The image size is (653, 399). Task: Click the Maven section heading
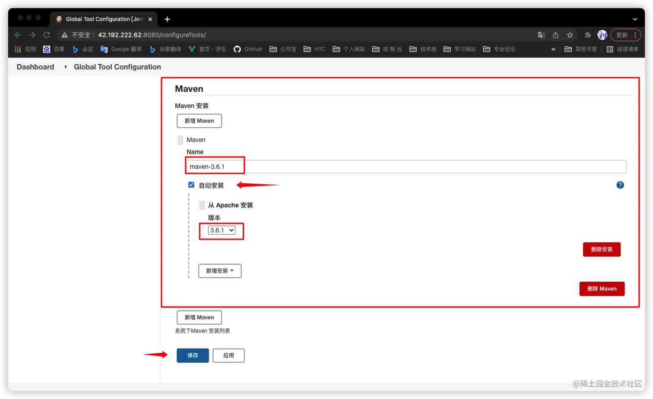tap(189, 89)
